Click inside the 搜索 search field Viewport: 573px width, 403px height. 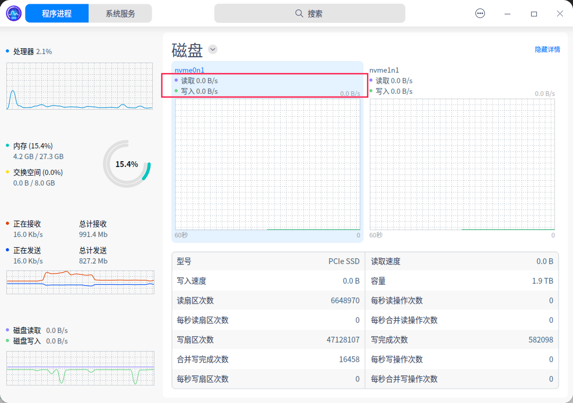[309, 13]
